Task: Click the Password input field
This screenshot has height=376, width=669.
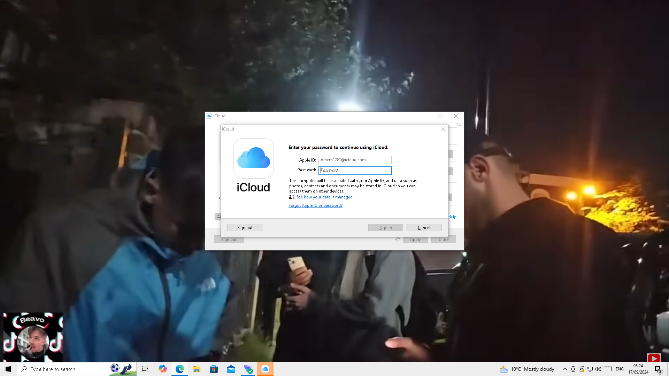Action: point(355,170)
